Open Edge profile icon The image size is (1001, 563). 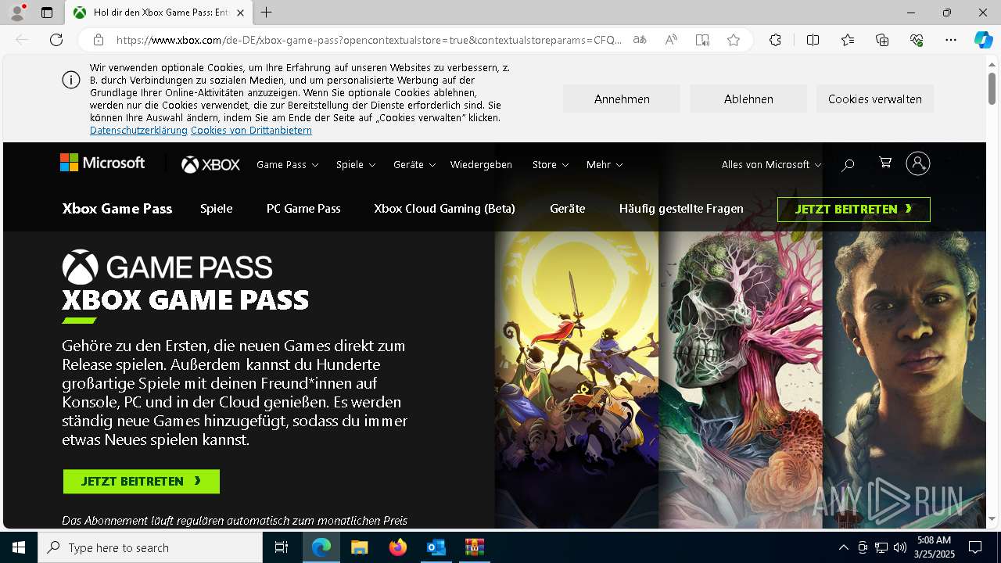[x=17, y=13]
